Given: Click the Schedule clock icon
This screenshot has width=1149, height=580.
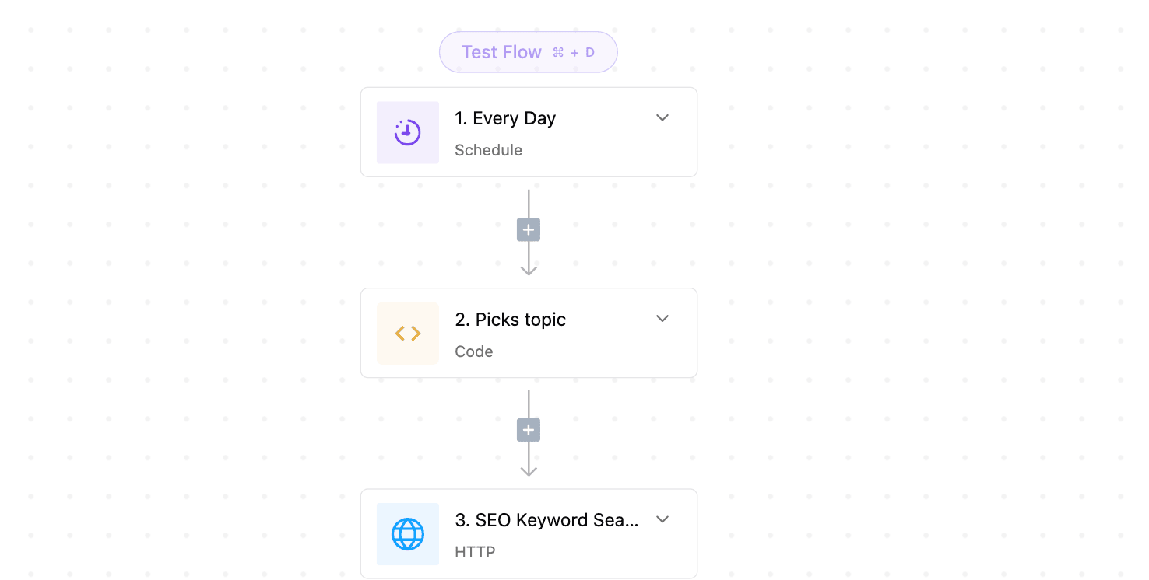Looking at the screenshot, I should pos(407,132).
